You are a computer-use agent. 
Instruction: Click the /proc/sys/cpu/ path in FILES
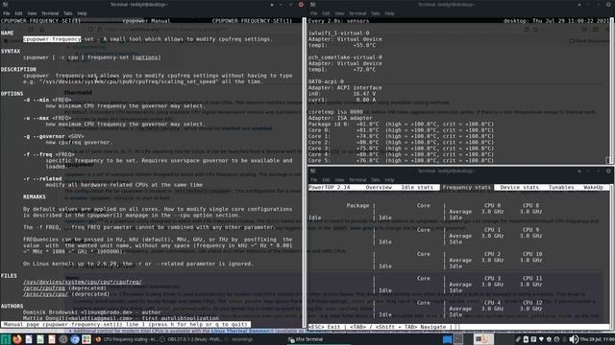(x=45, y=294)
